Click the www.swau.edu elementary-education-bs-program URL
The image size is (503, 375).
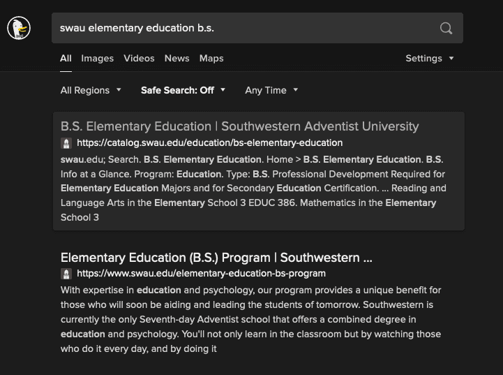point(201,274)
